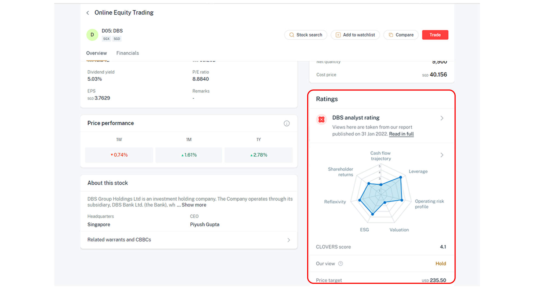Go back using the left chevron
This screenshot has height=308, width=535.
(x=88, y=13)
